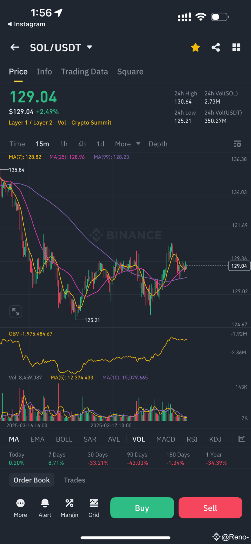Toggle the RSI indicator
This screenshot has height=544, width=251.
(192, 439)
